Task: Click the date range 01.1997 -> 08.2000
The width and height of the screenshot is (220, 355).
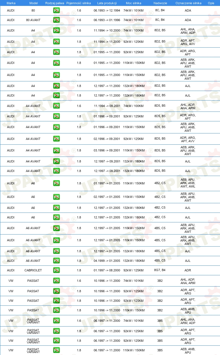Action: tap(107, 270)
